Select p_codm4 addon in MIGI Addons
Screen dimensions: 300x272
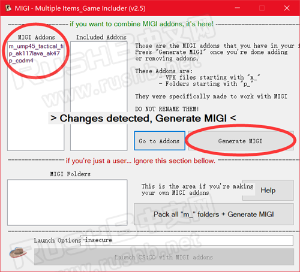click(21, 61)
